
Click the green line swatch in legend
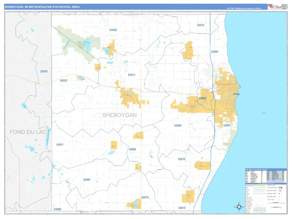point(259,212)
